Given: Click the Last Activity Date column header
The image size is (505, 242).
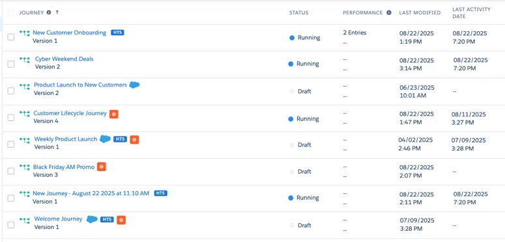Looking at the screenshot, I should pyautogui.click(x=472, y=12).
